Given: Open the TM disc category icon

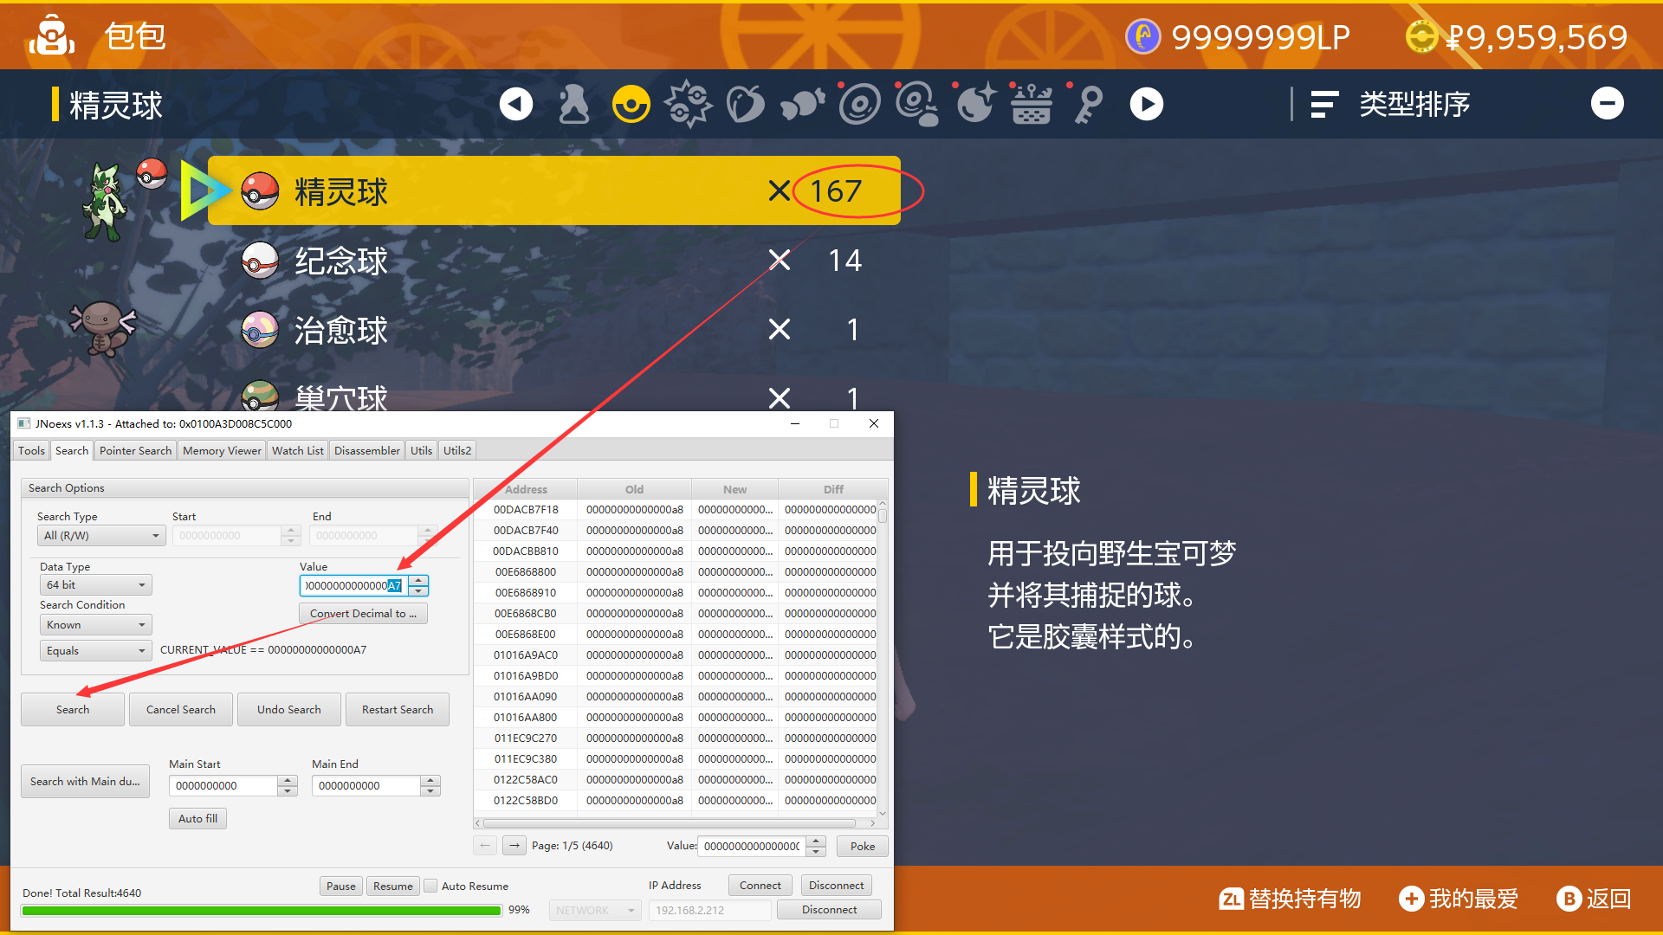Looking at the screenshot, I should (859, 105).
